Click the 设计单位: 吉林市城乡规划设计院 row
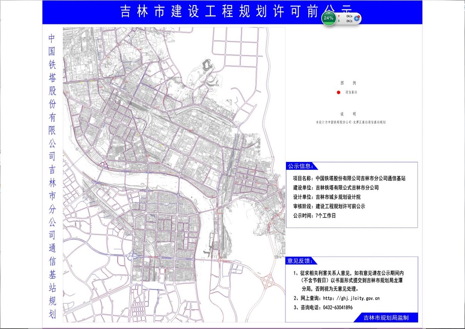The height and width of the screenshot is (329, 465). [327, 197]
